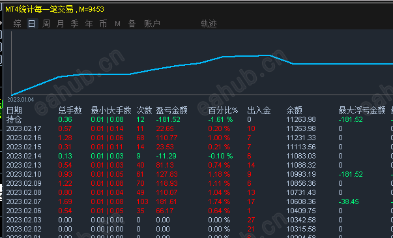Open the 币 currency tab
Screen dimensions: 393x238
103,24
